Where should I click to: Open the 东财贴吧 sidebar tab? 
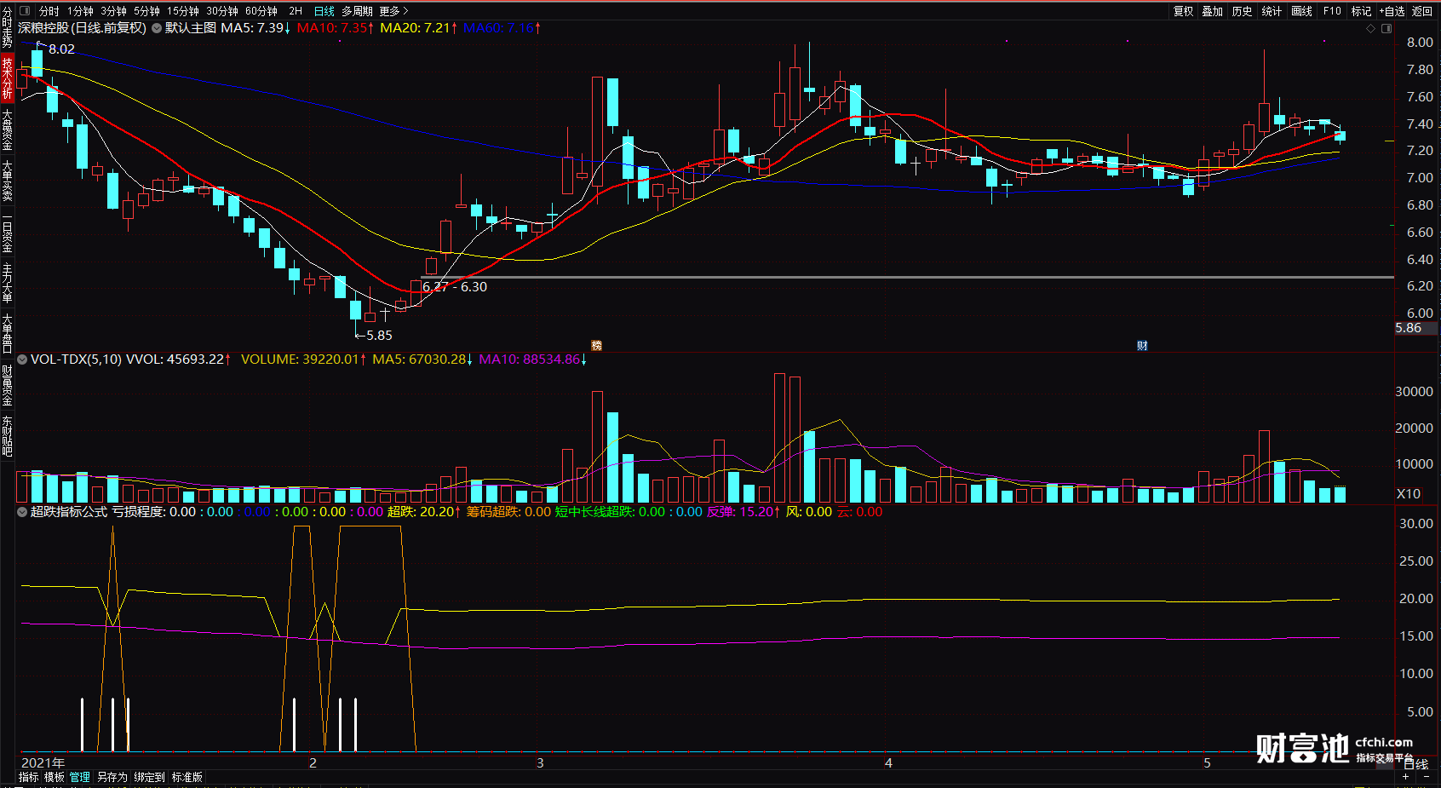coord(7,436)
